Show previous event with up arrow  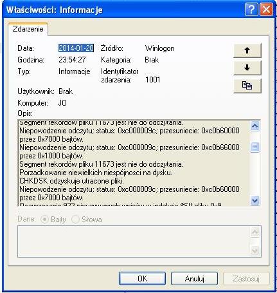tap(247, 50)
